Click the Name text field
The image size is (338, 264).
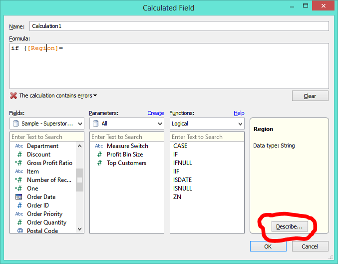(179, 26)
